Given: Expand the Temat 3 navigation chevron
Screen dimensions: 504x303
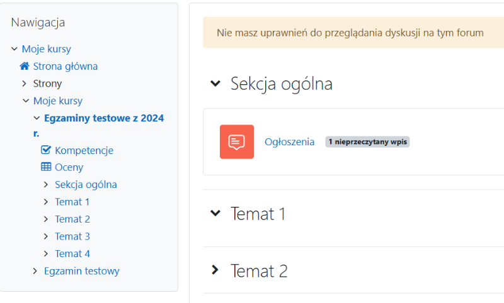Looking at the screenshot, I should click(x=46, y=236).
